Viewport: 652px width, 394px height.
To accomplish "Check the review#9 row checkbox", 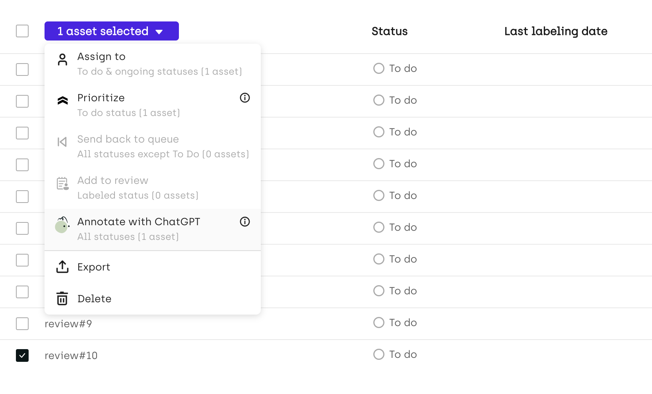I will click(22, 324).
